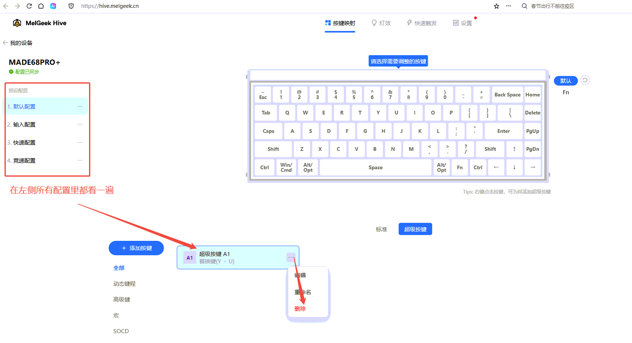
Task: Open the 灯效 tab
Action: (381, 23)
